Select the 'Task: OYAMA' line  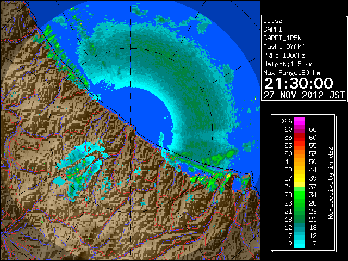284,47
